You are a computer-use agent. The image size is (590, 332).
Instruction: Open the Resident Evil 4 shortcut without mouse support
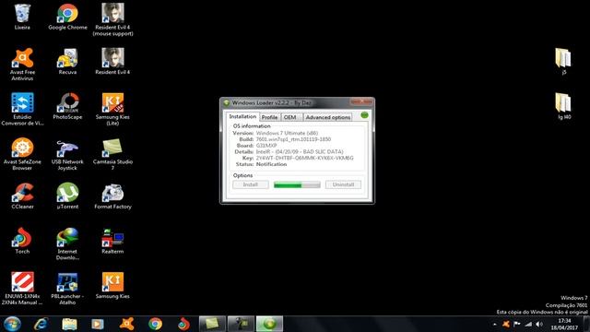(x=112, y=62)
